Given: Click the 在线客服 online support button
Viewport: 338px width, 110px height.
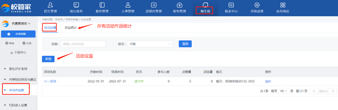Looking at the screenshot, I should click(x=18, y=34).
